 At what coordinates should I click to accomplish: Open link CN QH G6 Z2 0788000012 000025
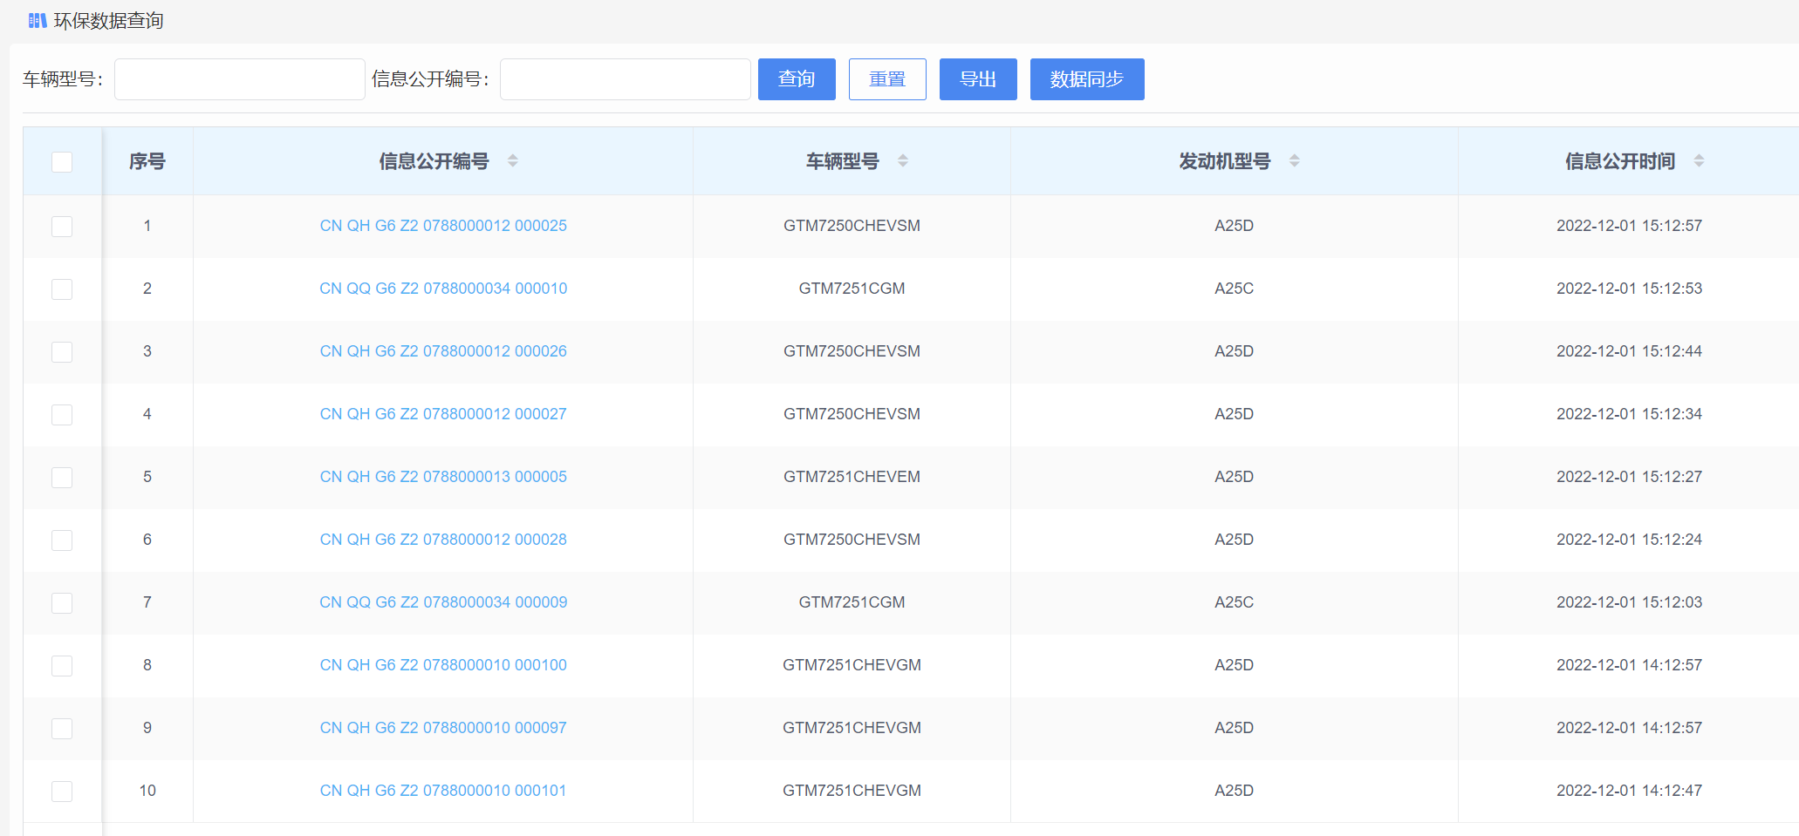point(443,226)
